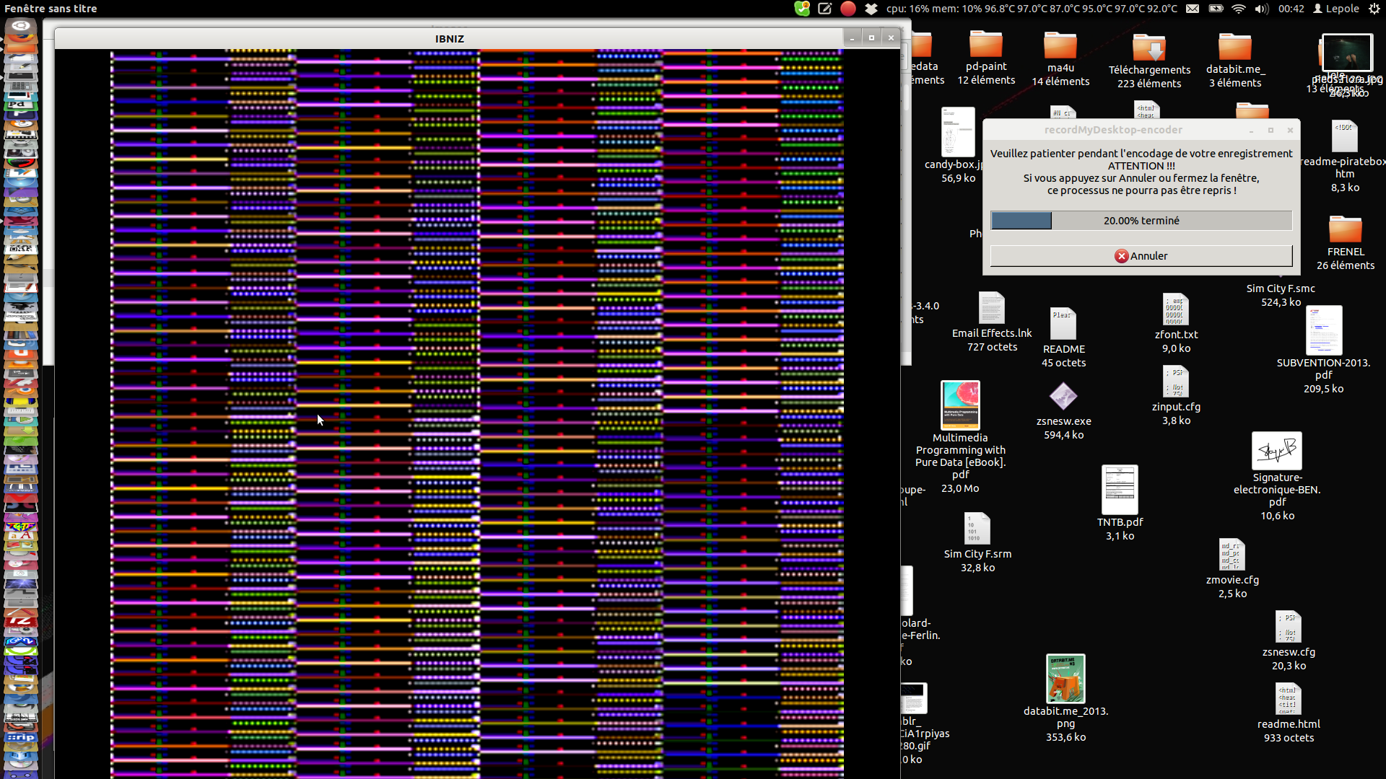Viewport: 1386px width, 779px height.
Task: Open the sound volume indicator
Action: 1261,9
